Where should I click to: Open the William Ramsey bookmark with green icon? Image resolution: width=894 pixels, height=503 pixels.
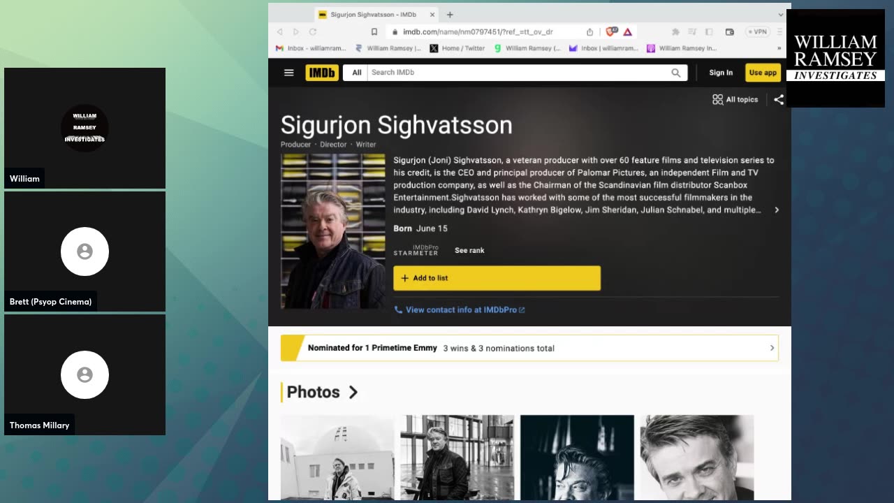[527, 48]
